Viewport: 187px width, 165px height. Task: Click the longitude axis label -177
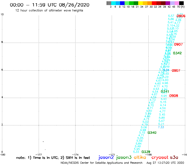pos(39,155)
